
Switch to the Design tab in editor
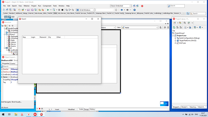(86, 109)
